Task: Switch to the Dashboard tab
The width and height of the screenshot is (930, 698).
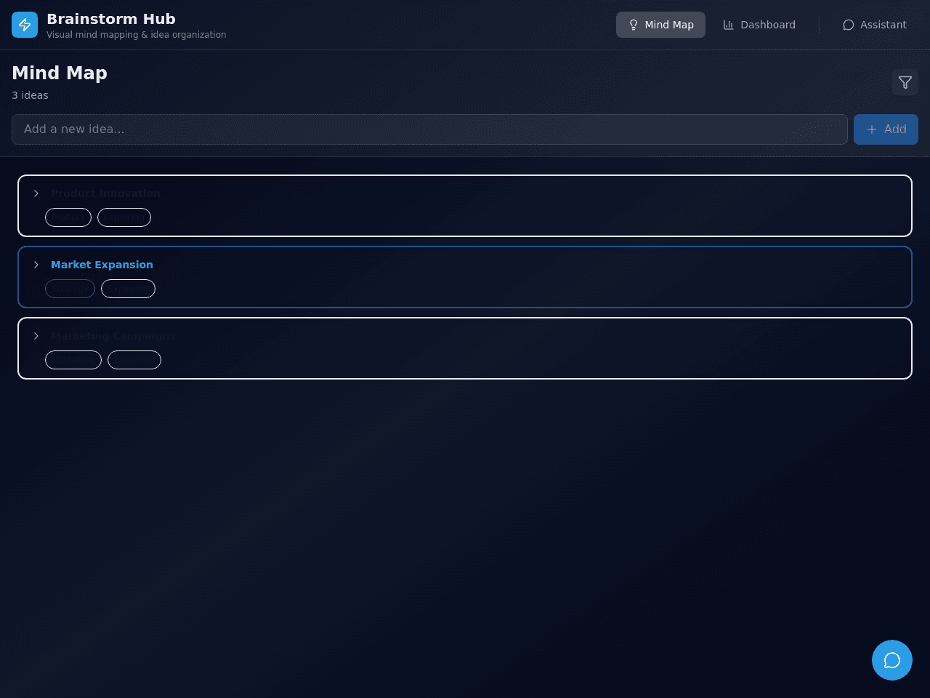Action: coord(759,25)
